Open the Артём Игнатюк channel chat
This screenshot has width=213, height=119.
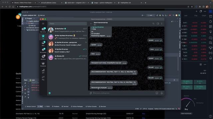coord(68,51)
